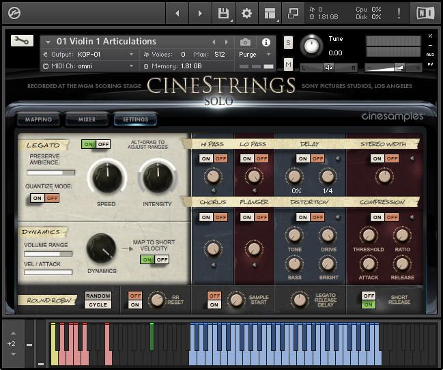Turn Delay effect on

(303, 158)
